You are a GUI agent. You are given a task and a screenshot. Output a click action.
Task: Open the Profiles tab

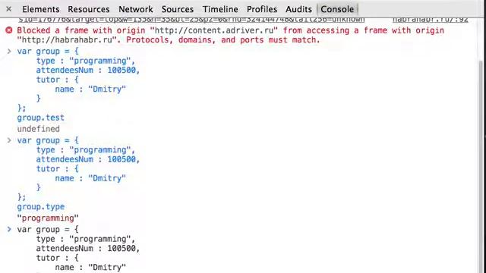point(262,9)
